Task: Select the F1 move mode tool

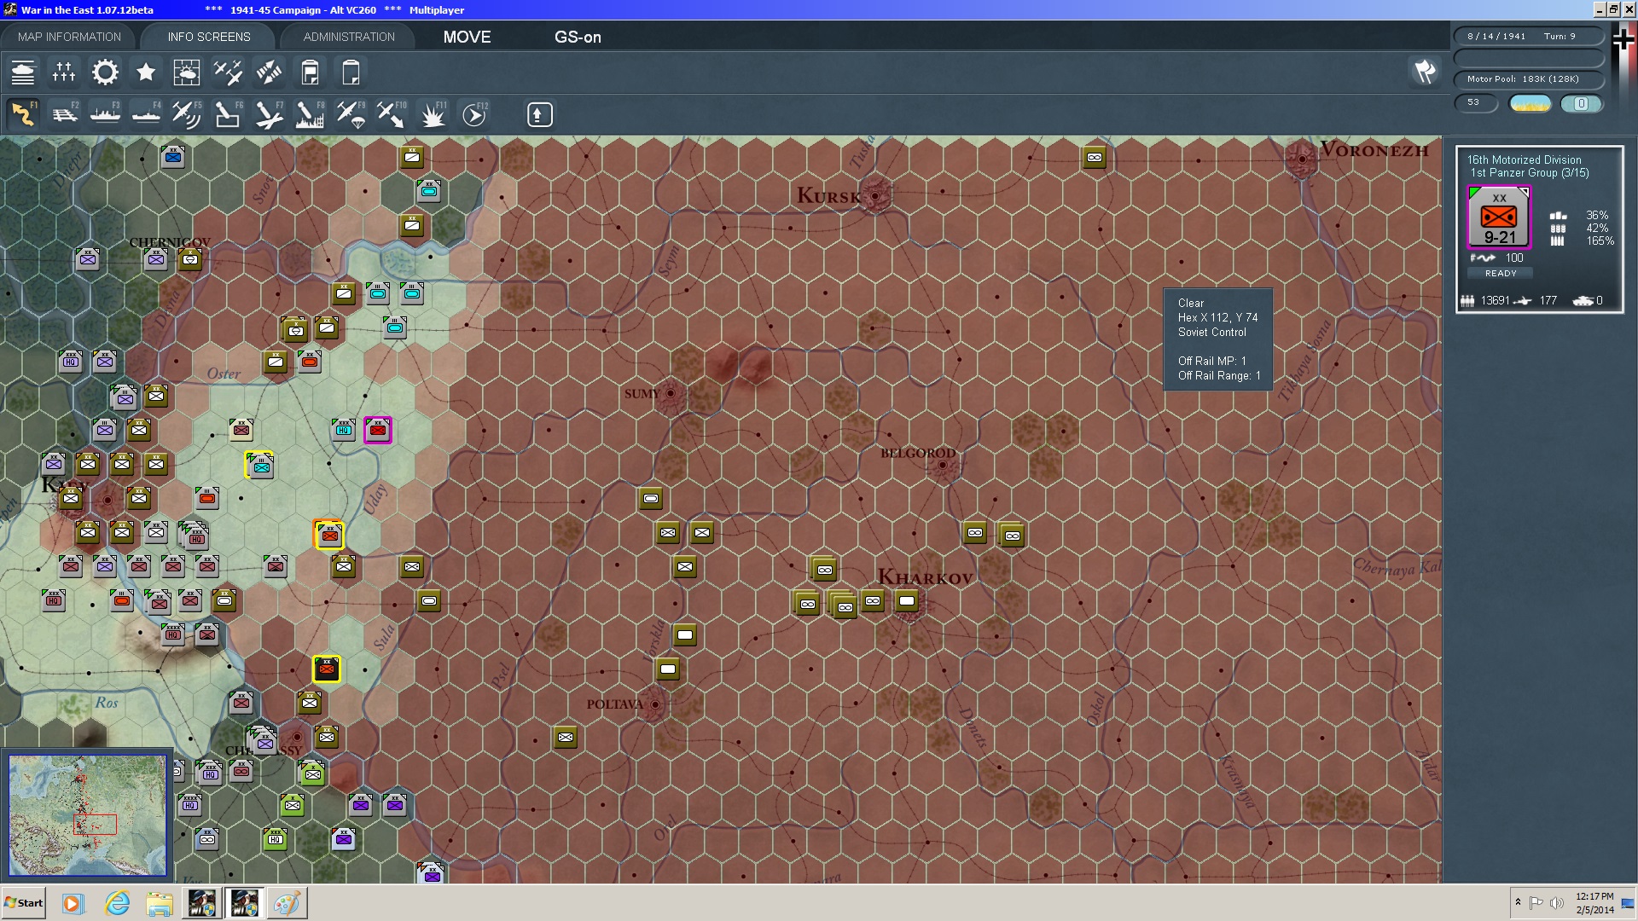Action: 23,114
